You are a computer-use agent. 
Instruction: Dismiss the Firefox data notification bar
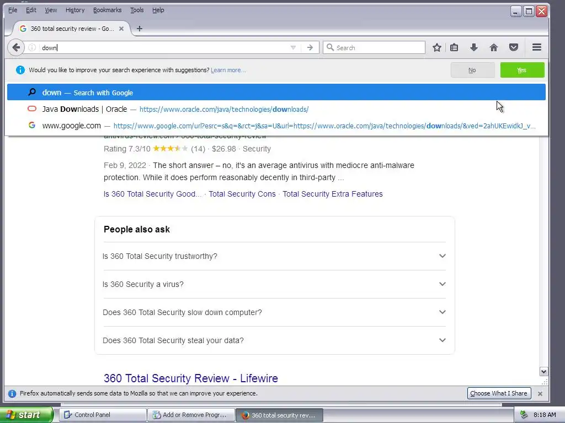pos(540,394)
